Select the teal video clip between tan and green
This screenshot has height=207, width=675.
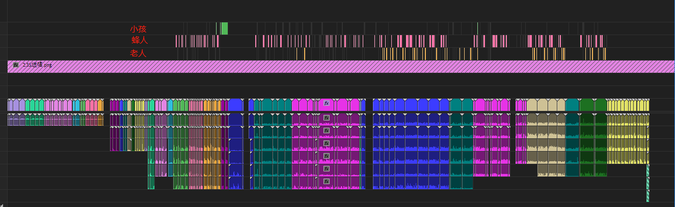point(572,106)
